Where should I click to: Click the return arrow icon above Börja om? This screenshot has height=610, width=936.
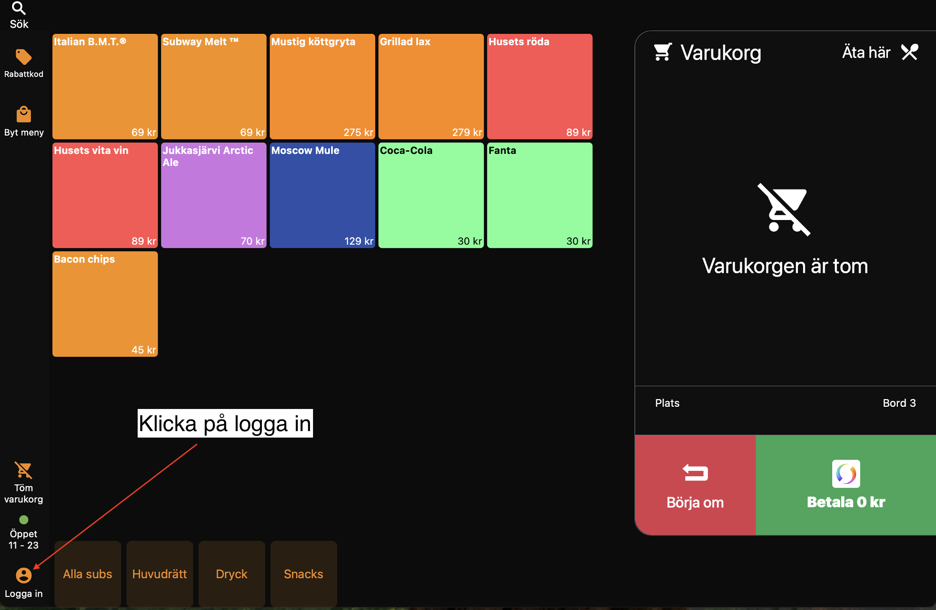point(695,473)
